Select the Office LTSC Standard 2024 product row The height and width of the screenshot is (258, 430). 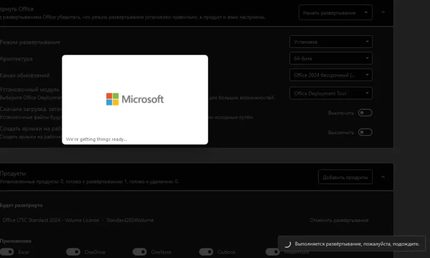[78, 220]
